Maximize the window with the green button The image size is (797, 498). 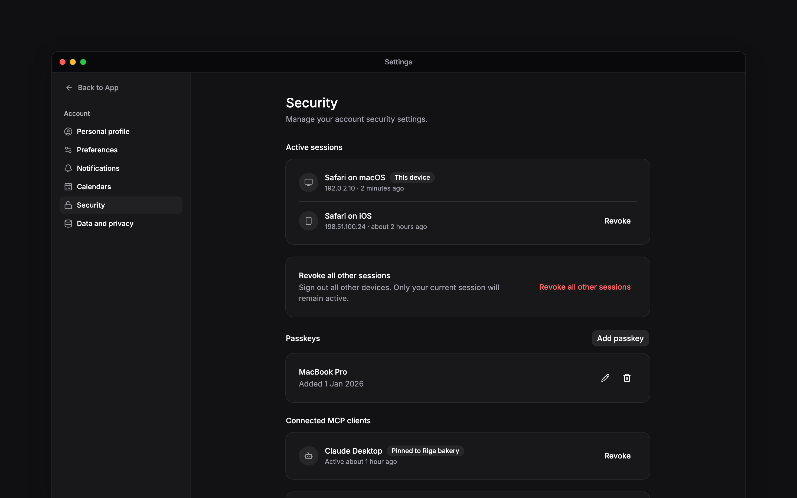tap(83, 62)
